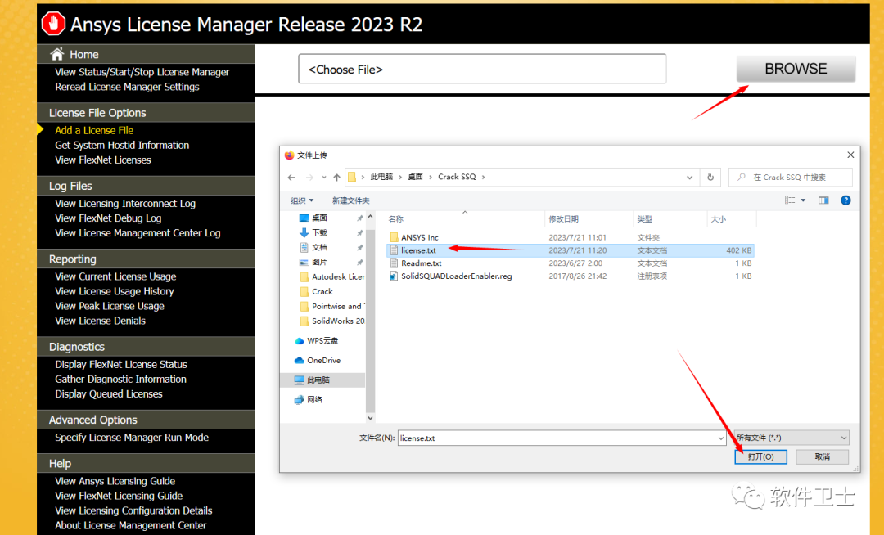
Task: Refresh the Crack SSQ folder view
Action: pos(710,178)
